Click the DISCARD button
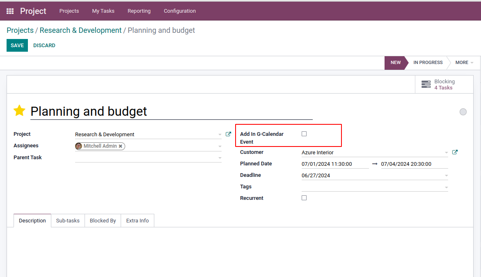Screen dimensions: 481x277 (x=44, y=46)
